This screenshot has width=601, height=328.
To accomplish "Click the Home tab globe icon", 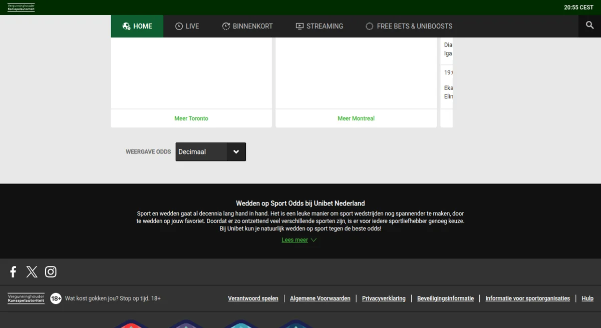I will [126, 26].
